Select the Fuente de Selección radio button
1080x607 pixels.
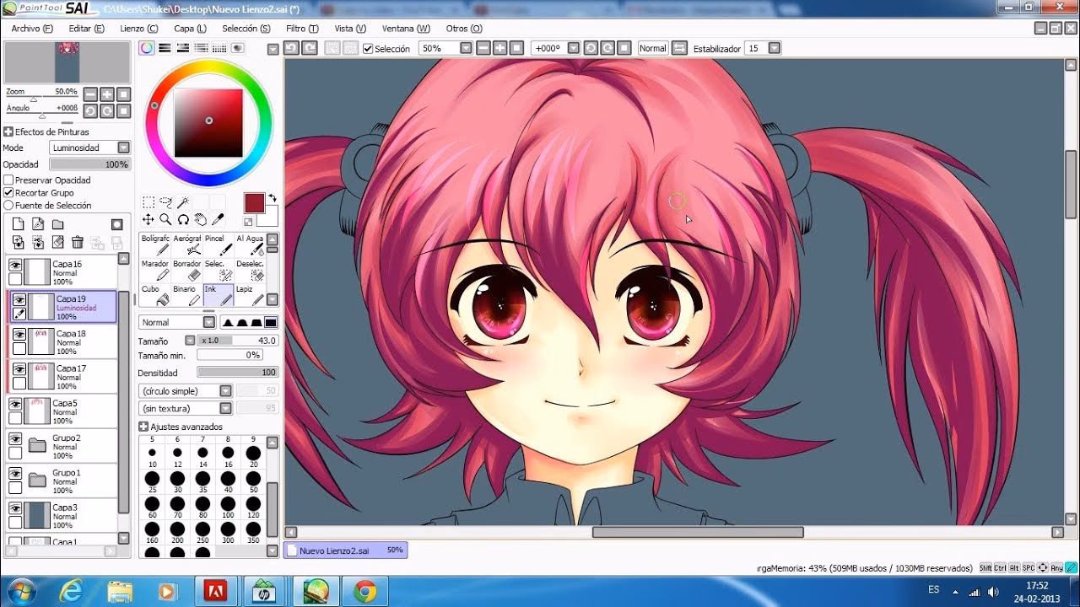[x=7, y=205]
